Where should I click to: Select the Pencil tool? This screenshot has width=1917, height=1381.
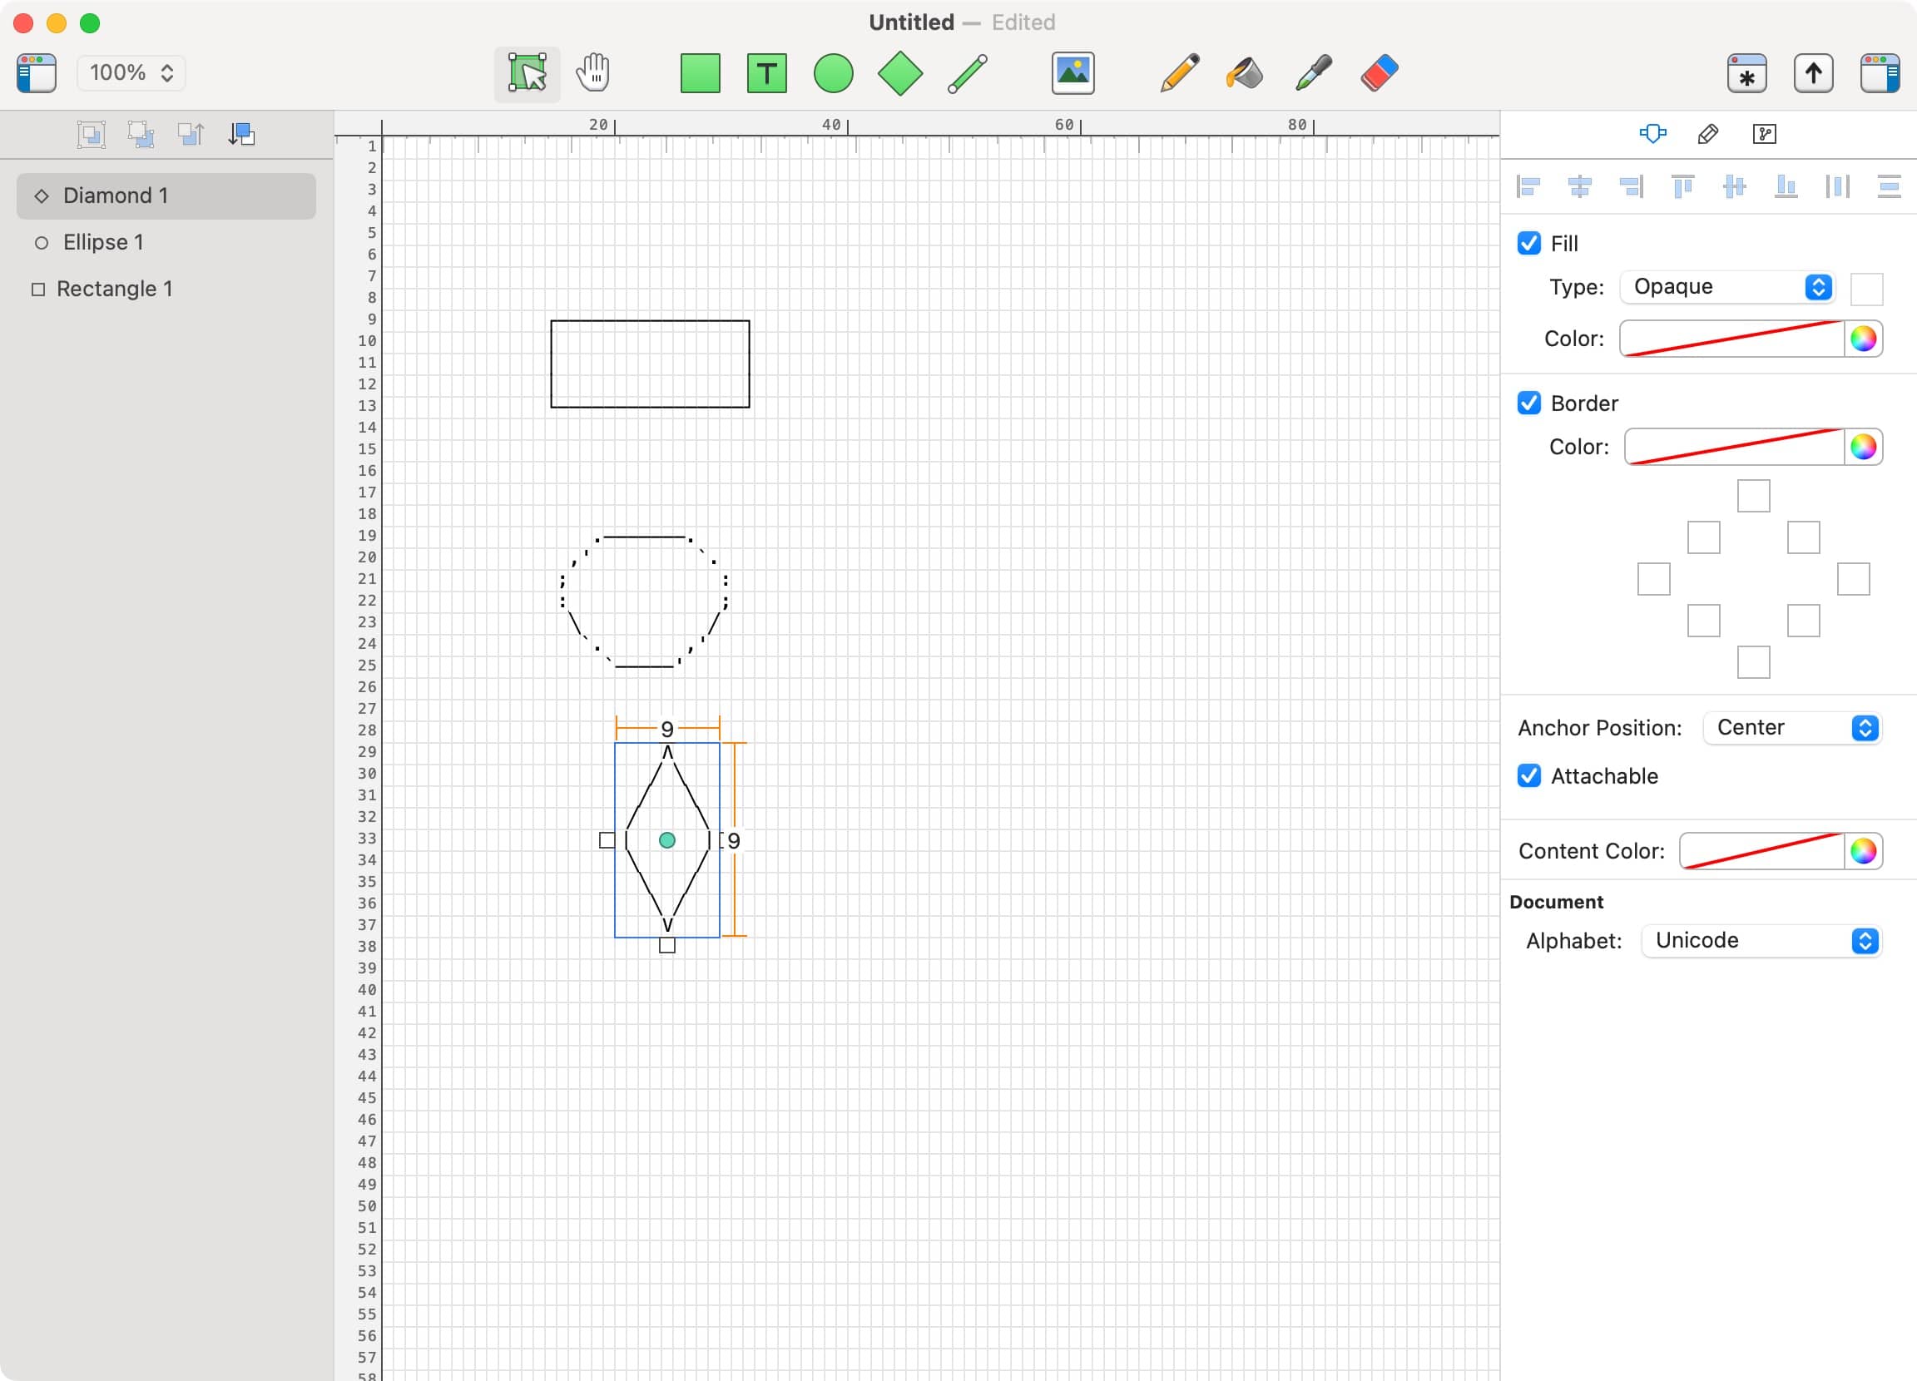(x=1178, y=73)
